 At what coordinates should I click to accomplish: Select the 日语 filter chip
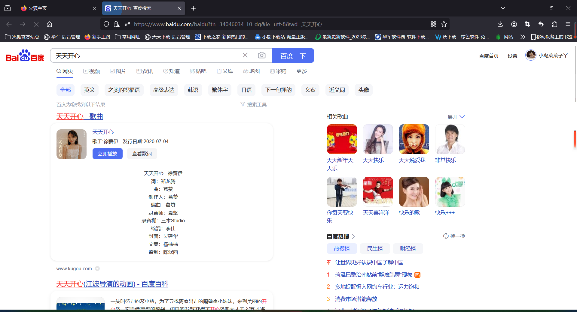tap(246, 90)
